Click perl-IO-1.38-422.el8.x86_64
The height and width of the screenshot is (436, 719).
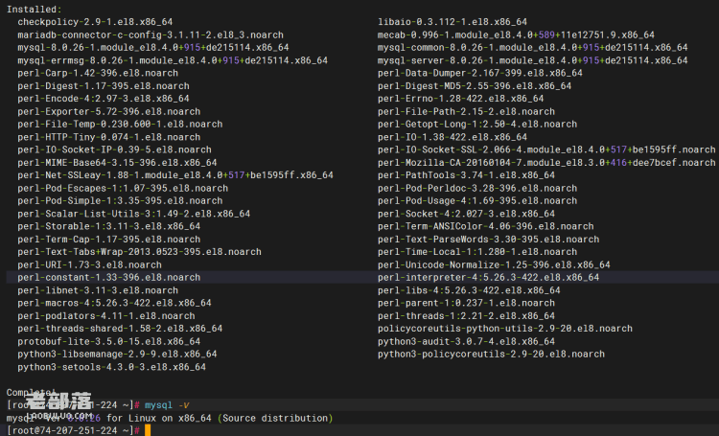tap(452, 137)
